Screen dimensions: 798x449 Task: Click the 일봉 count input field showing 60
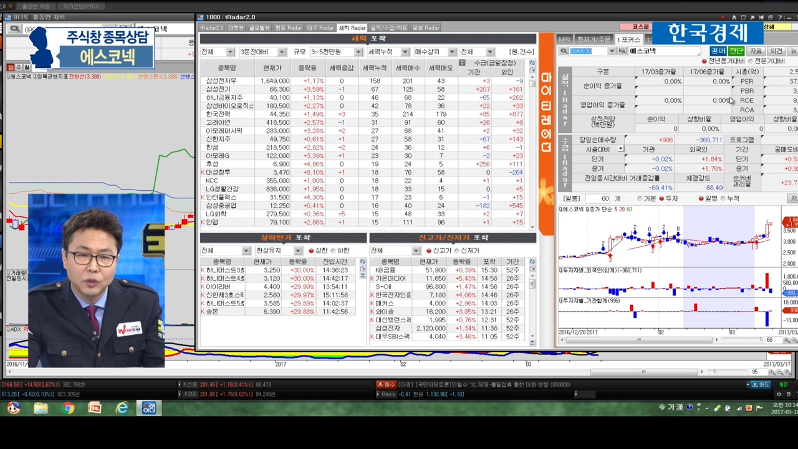[x=597, y=198]
